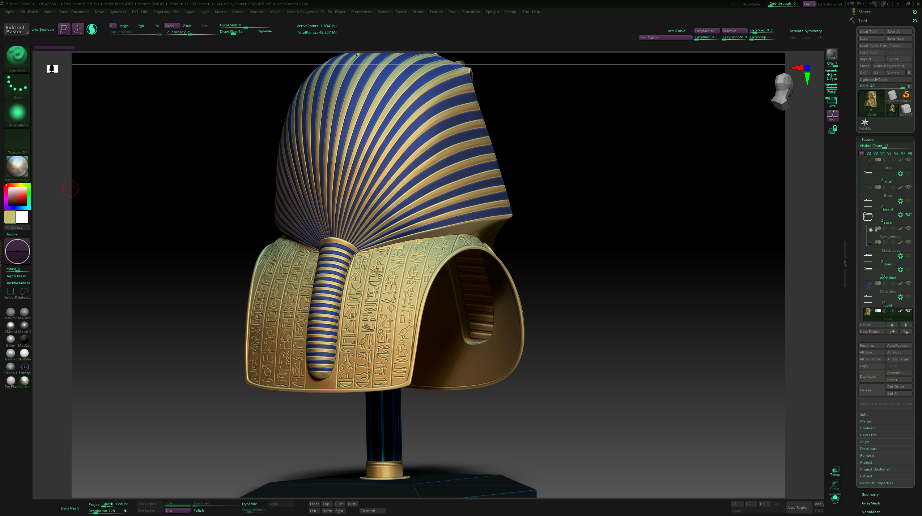Select the Standard brush thumbnail
The image size is (922, 516).
tap(17, 59)
